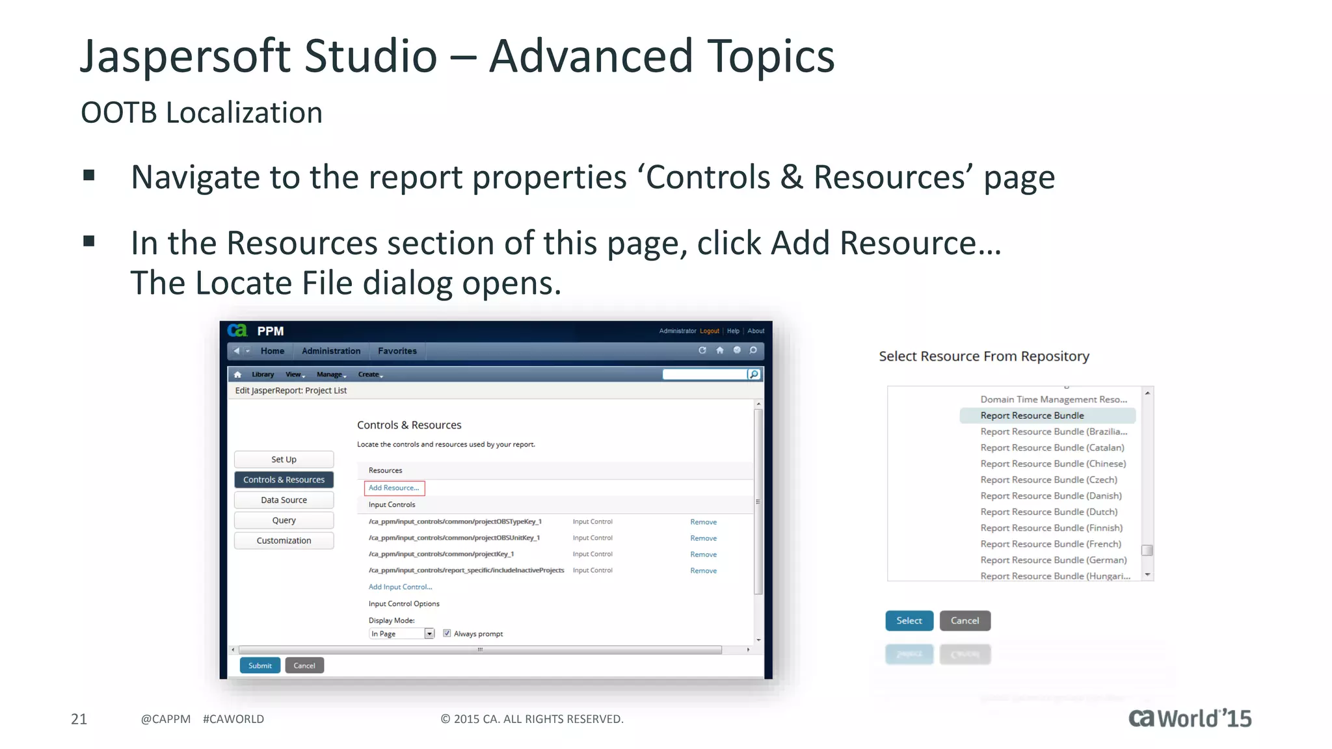Click the scroll-up arrow of report page scrollbar

tap(758, 404)
